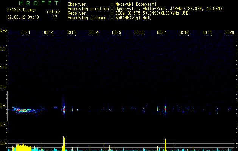Click the 0313 time marker

[71, 32]
